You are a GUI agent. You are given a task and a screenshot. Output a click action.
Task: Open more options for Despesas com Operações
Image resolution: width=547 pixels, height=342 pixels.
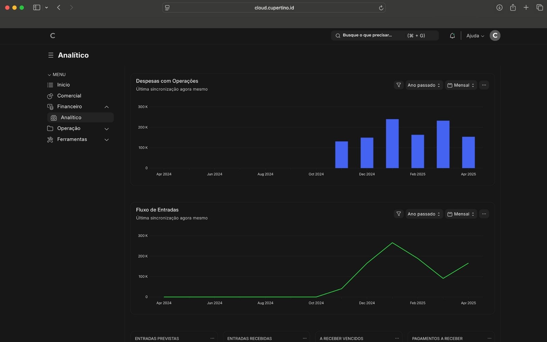click(x=484, y=85)
